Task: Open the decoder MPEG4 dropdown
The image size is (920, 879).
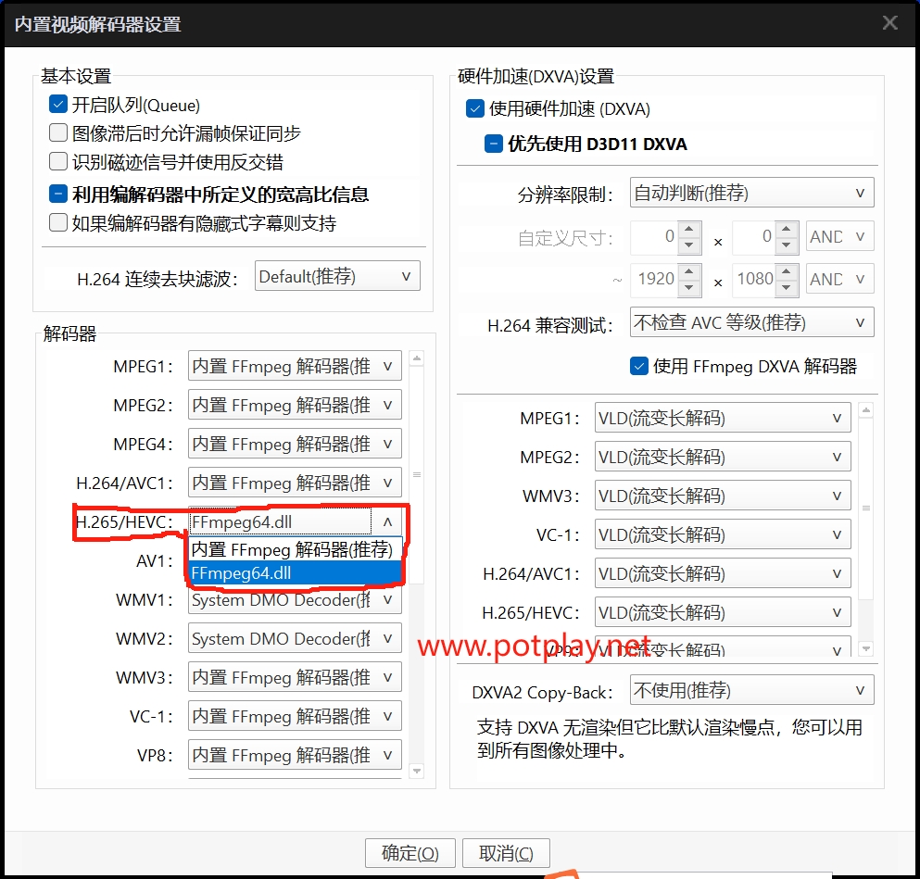Action: pyautogui.click(x=295, y=444)
